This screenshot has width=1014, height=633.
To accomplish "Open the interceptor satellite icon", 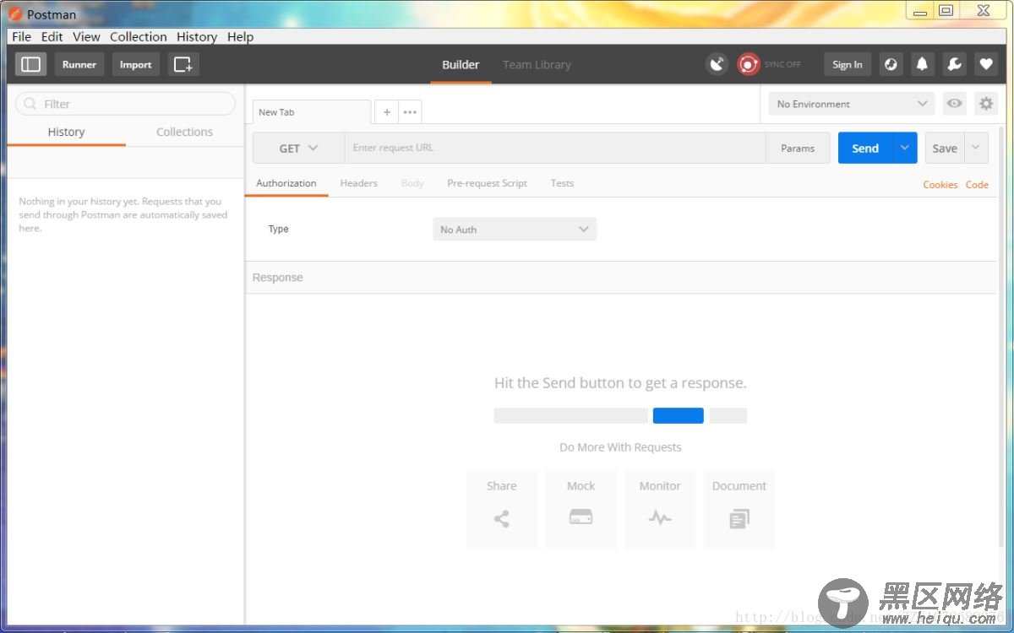I will point(717,64).
